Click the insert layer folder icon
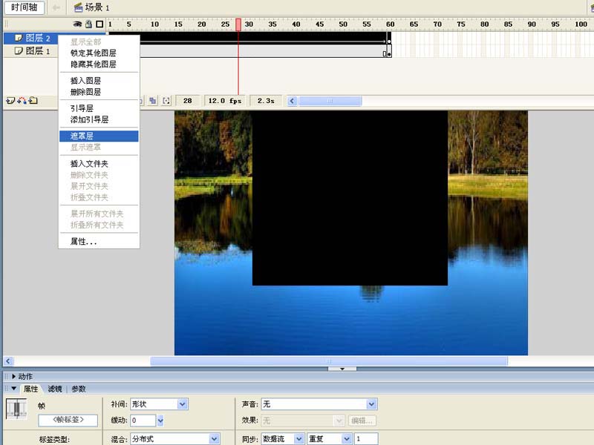Viewport: 594px width, 445px height. (x=33, y=101)
